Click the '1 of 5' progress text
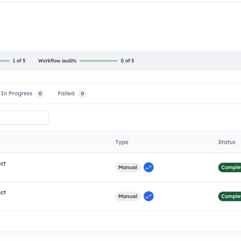Viewport: 241px width, 241px height. coord(19,61)
